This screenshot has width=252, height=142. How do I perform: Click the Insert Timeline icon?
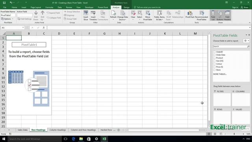93,13
